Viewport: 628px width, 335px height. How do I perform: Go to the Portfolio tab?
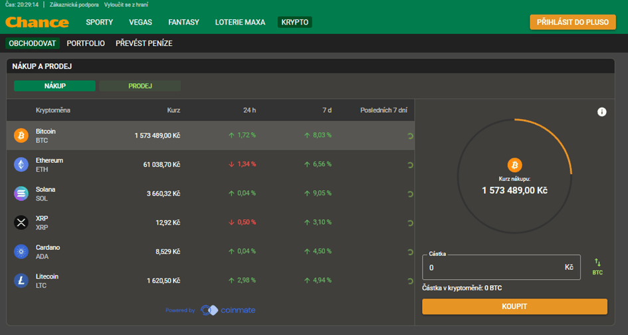click(86, 43)
